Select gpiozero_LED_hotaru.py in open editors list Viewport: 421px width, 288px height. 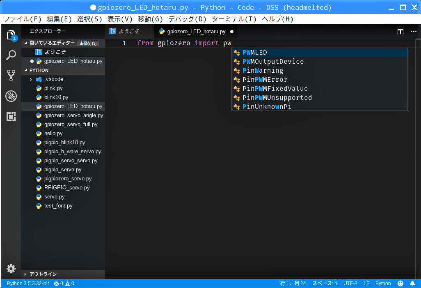(x=63, y=61)
